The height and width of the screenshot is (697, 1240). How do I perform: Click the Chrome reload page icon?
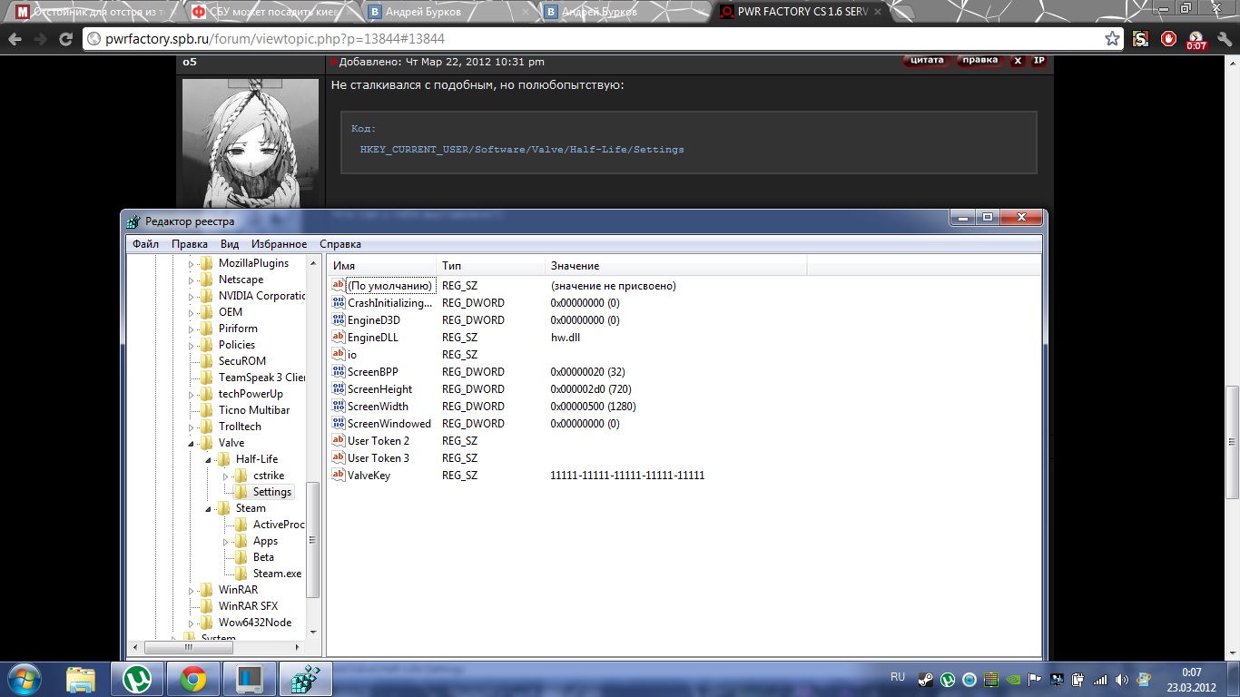point(65,39)
